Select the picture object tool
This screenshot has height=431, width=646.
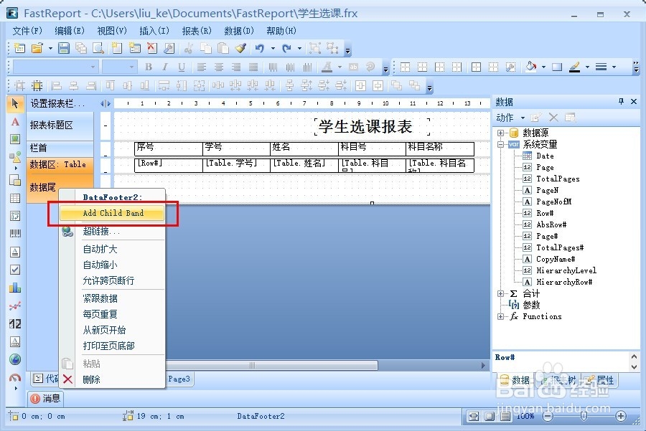pyautogui.click(x=15, y=140)
